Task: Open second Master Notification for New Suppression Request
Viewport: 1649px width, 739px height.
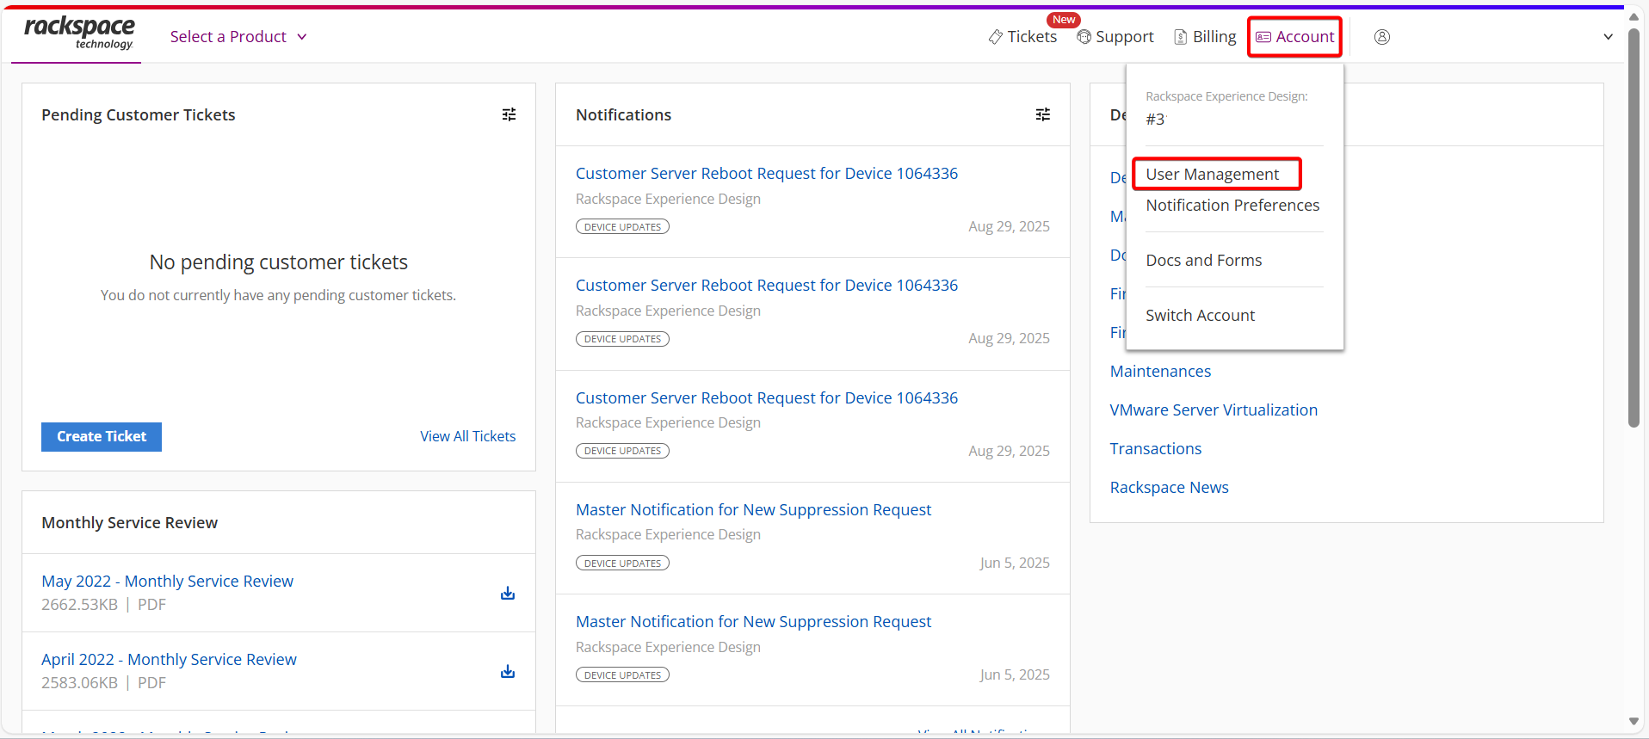Action: point(753,622)
